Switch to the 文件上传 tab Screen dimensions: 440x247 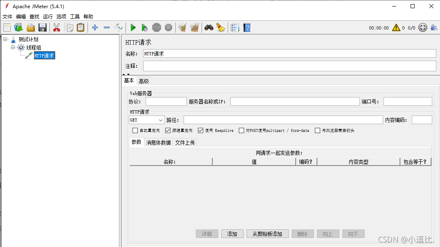point(185,143)
